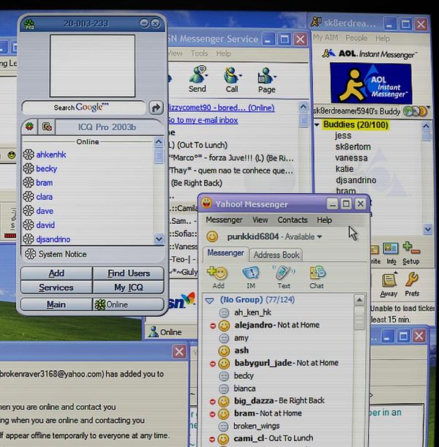Click the Yahoo smiley icon in the title bar
Viewport: 439px width, 447px height.
206,203
